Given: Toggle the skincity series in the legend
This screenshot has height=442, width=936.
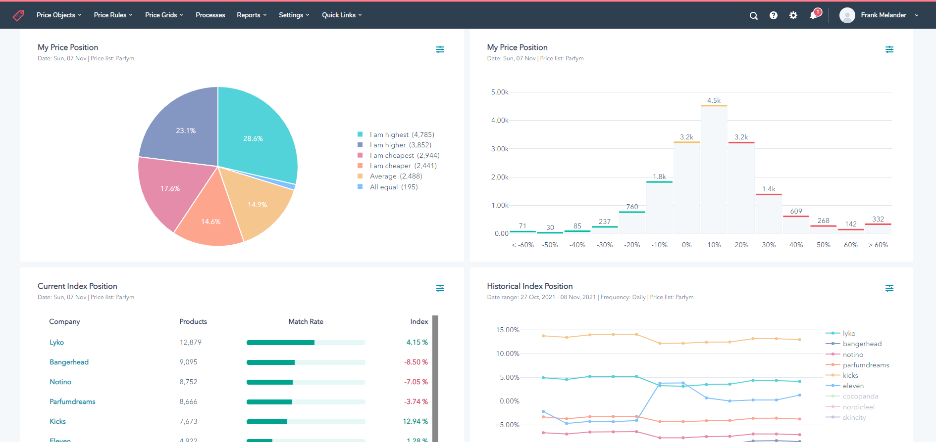Looking at the screenshot, I should click(846, 417).
